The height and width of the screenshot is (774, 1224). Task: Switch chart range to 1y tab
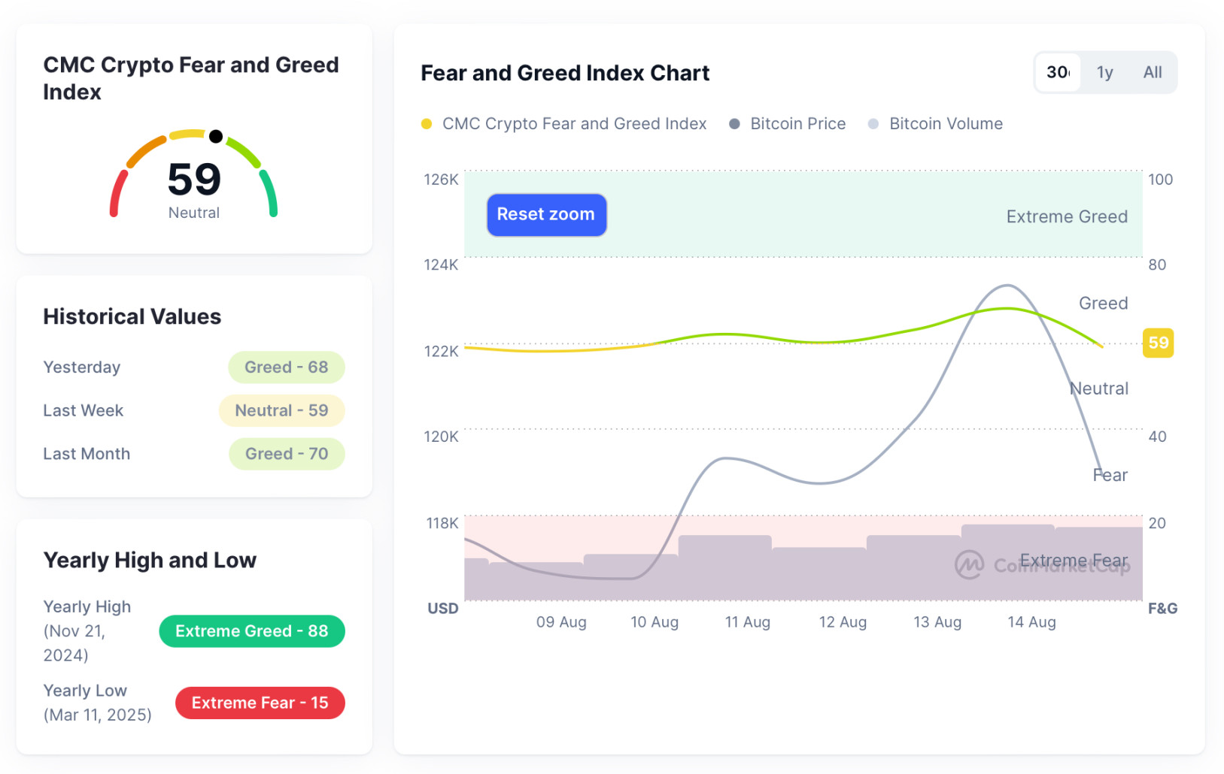tap(1104, 73)
